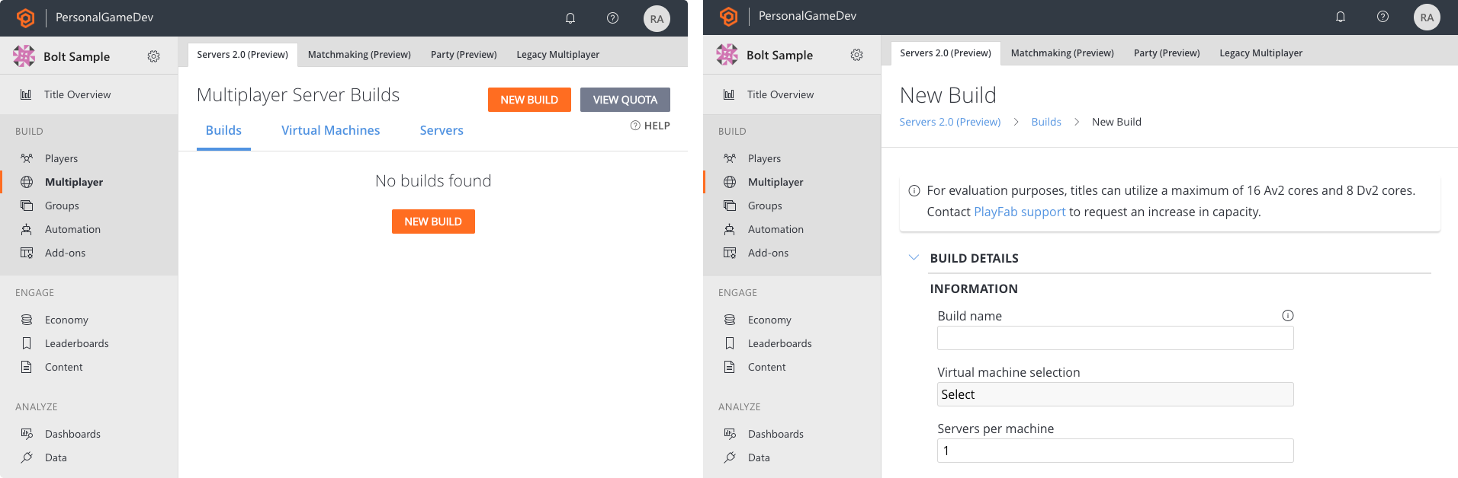Open Legacy Multiplayer tab in right window

coord(1261,53)
